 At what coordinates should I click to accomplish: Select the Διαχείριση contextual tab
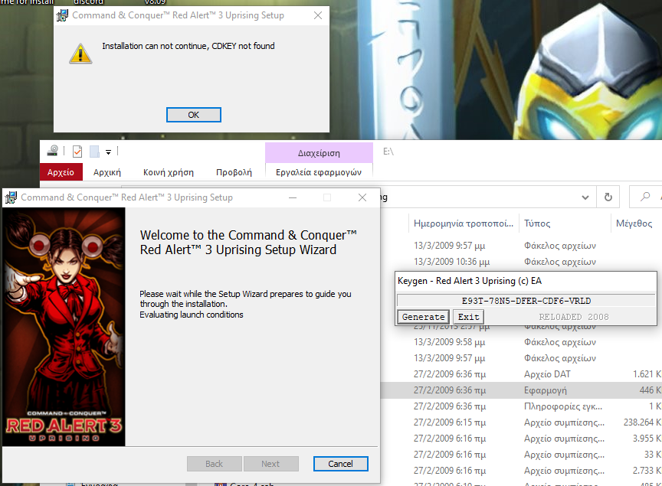coord(319,153)
